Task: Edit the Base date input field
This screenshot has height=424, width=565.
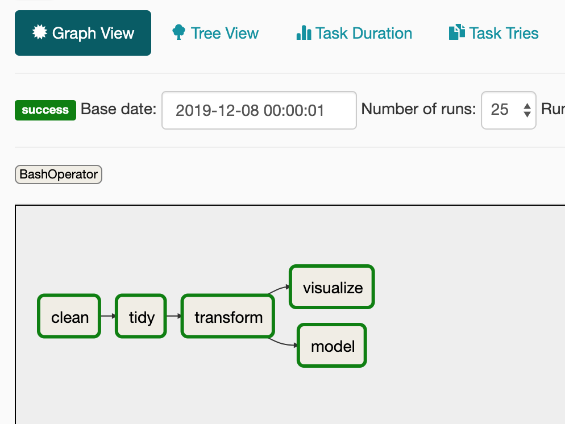Action: click(x=259, y=110)
